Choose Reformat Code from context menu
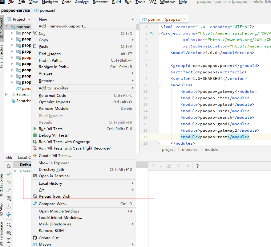 (x=84, y=95)
